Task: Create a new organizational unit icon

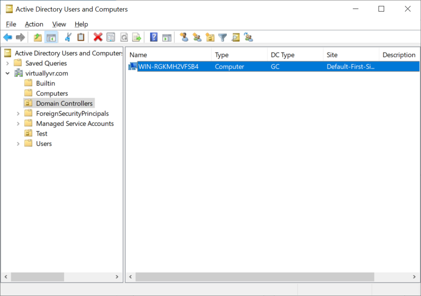Action: click(x=210, y=37)
